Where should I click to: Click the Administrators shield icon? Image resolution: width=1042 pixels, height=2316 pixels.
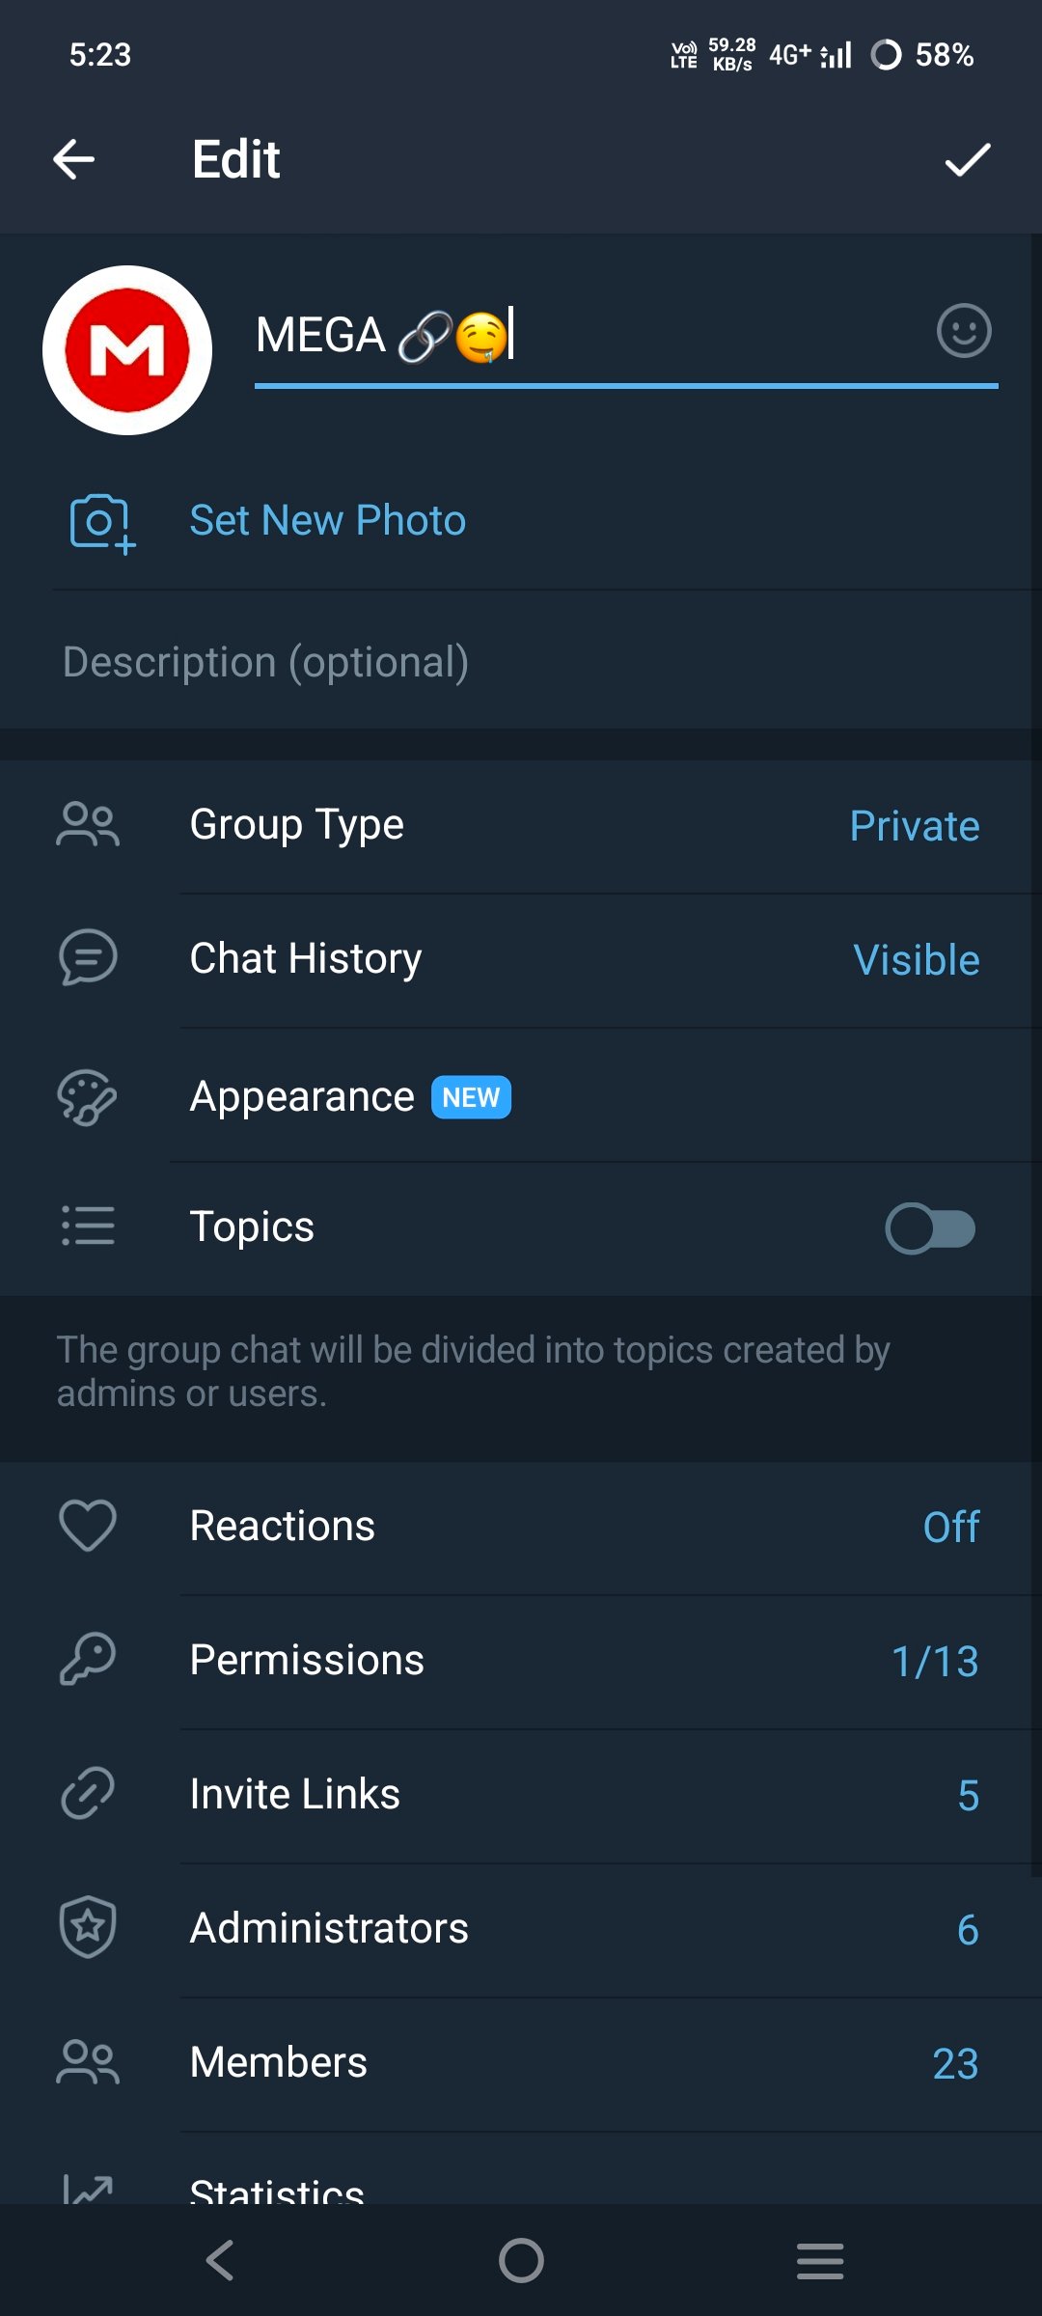[x=88, y=1928]
